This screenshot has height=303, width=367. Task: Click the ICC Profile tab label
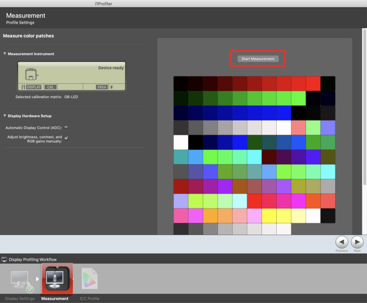tap(89, 299)
